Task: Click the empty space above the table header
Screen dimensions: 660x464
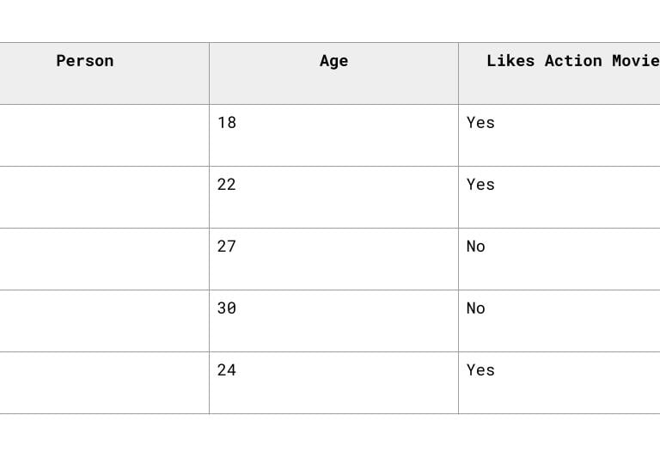Action: [x=330, y=21]
